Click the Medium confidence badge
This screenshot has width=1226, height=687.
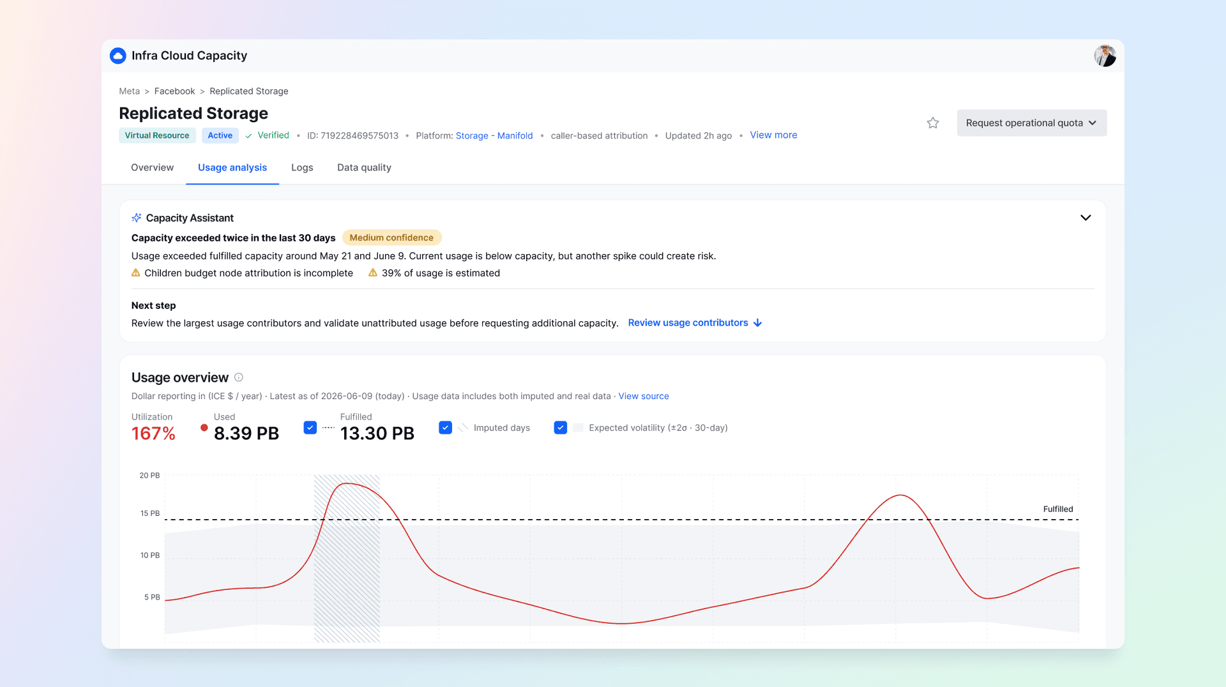[391, 238]
